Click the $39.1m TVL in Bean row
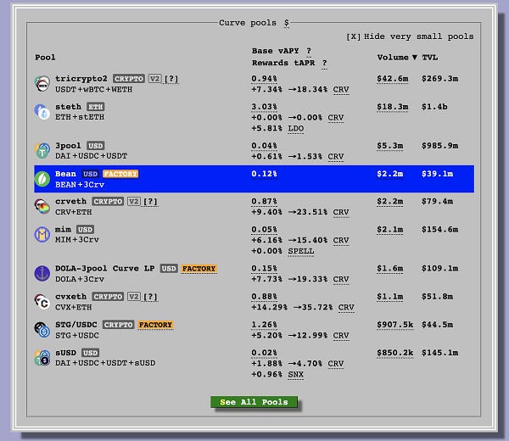509x441 pixels. (x=437, y=174)
